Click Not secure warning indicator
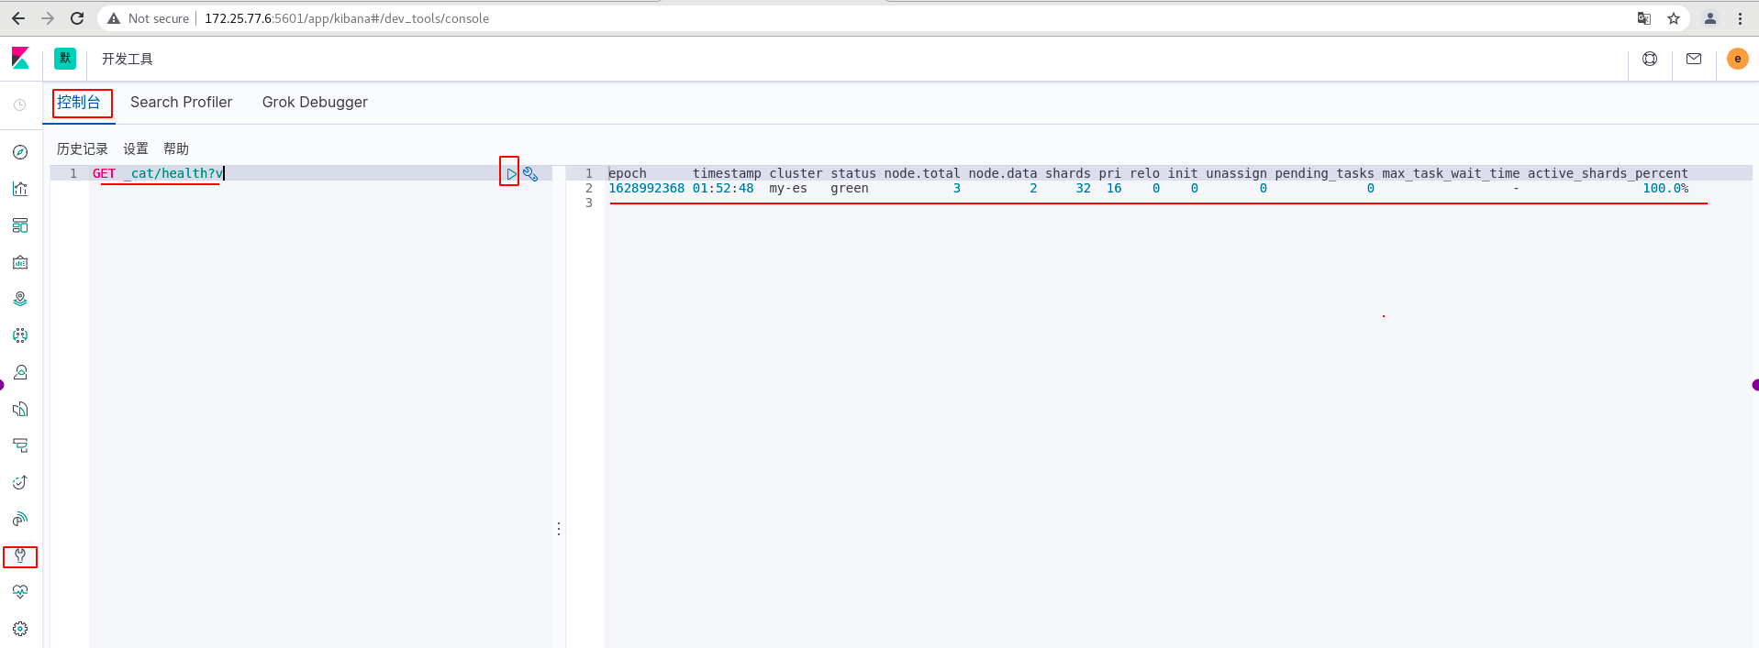Image resolution: width=1759 pixels, height=648 pixels. 149,18
